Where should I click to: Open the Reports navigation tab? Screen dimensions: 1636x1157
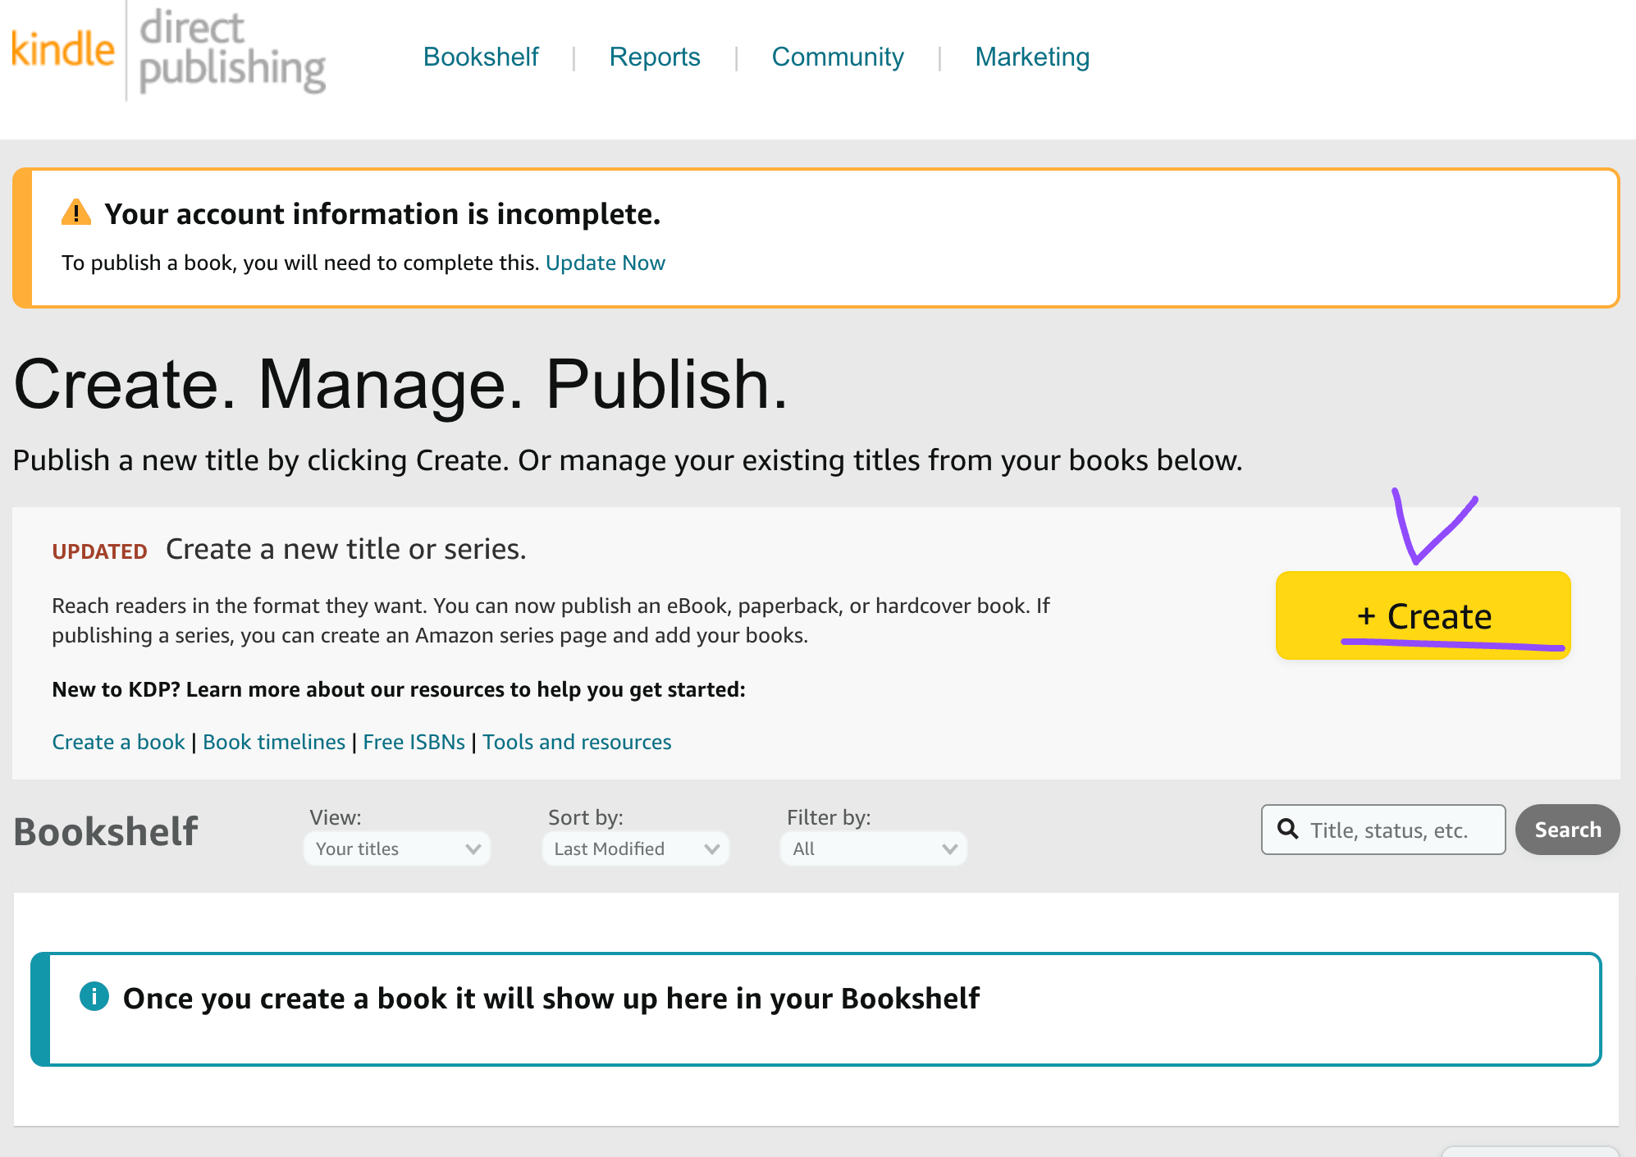(x=654, y=57)
